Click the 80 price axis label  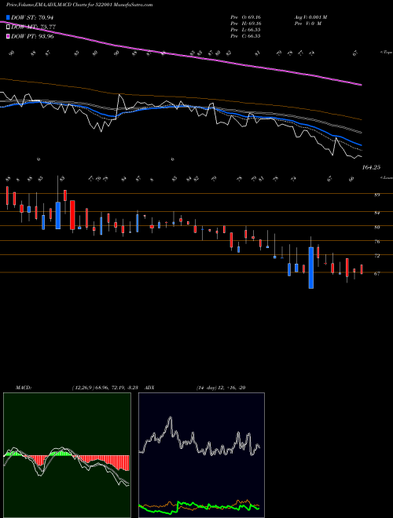(x=376, y=228)
